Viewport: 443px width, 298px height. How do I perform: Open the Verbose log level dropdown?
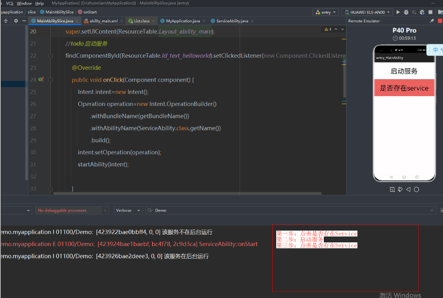(128, 210)
